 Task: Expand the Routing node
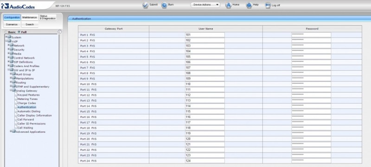tap(11, 82)
